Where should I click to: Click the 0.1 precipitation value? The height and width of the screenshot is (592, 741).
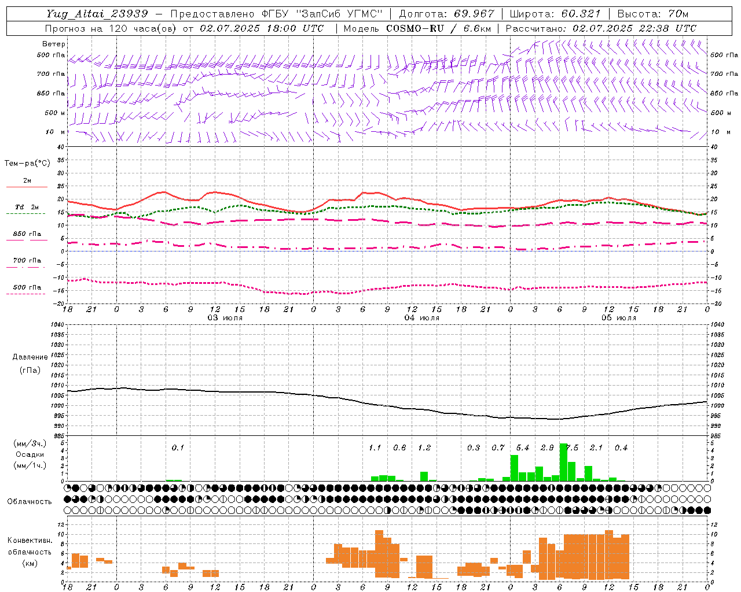coord(178,448)
